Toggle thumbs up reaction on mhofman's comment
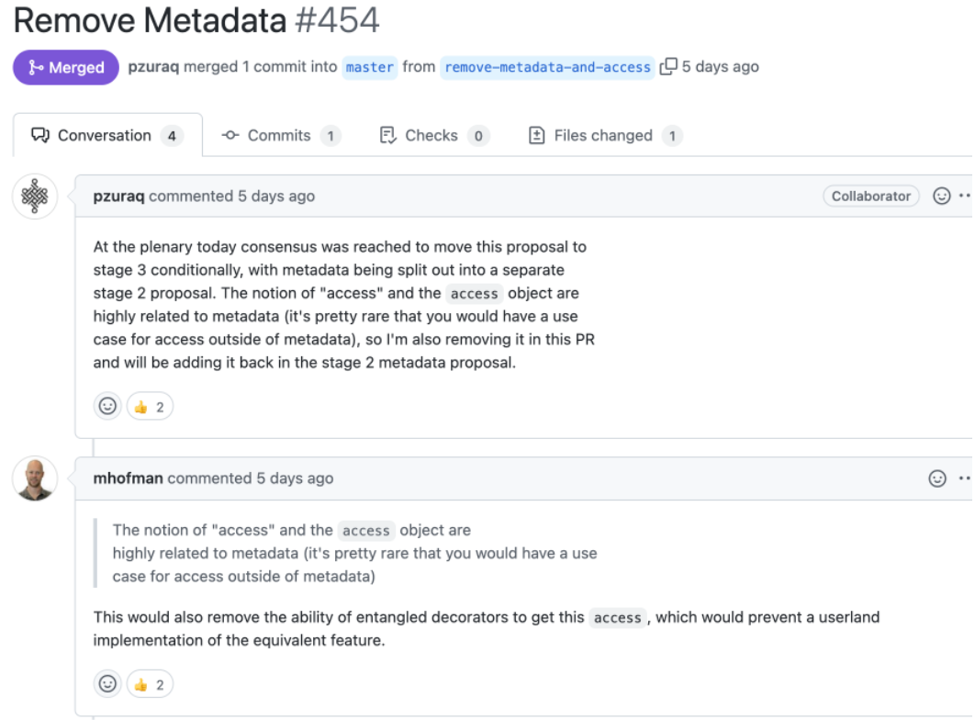Screen dimensions: 975x720 (x=150, y=683)
